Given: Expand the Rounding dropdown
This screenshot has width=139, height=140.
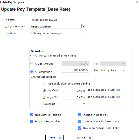Looking at the screenshot, I should 74,104.
